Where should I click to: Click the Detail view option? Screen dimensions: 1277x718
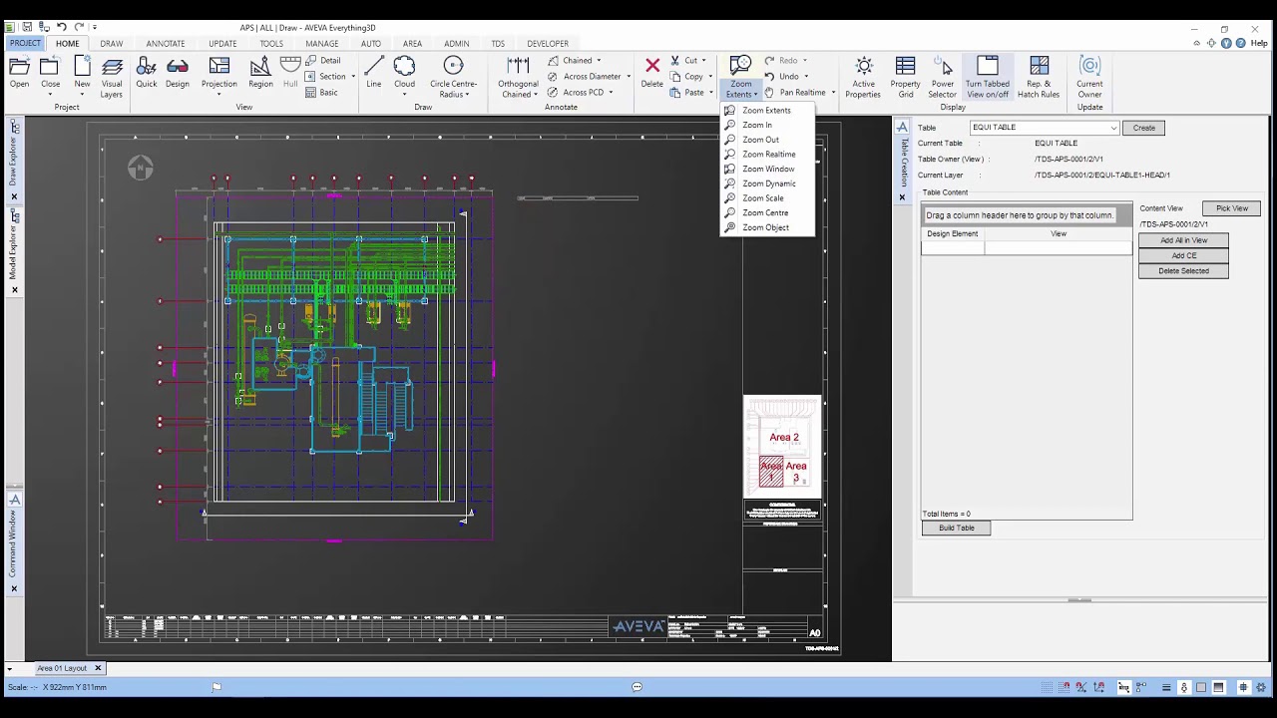[x=323, y=60]
